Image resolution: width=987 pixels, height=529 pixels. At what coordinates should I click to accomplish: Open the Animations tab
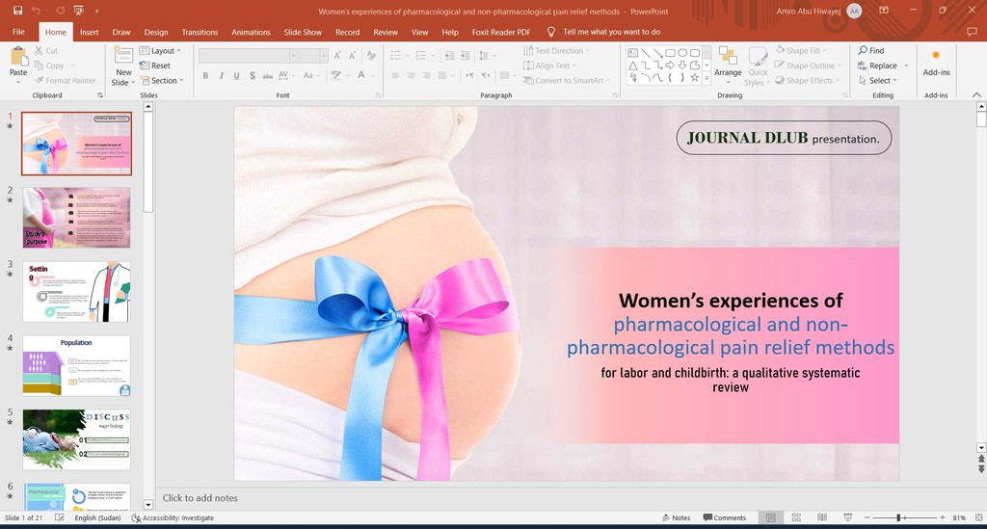[251, 32]
